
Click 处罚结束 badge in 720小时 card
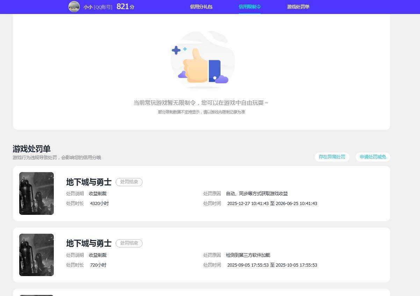point(129,243)
